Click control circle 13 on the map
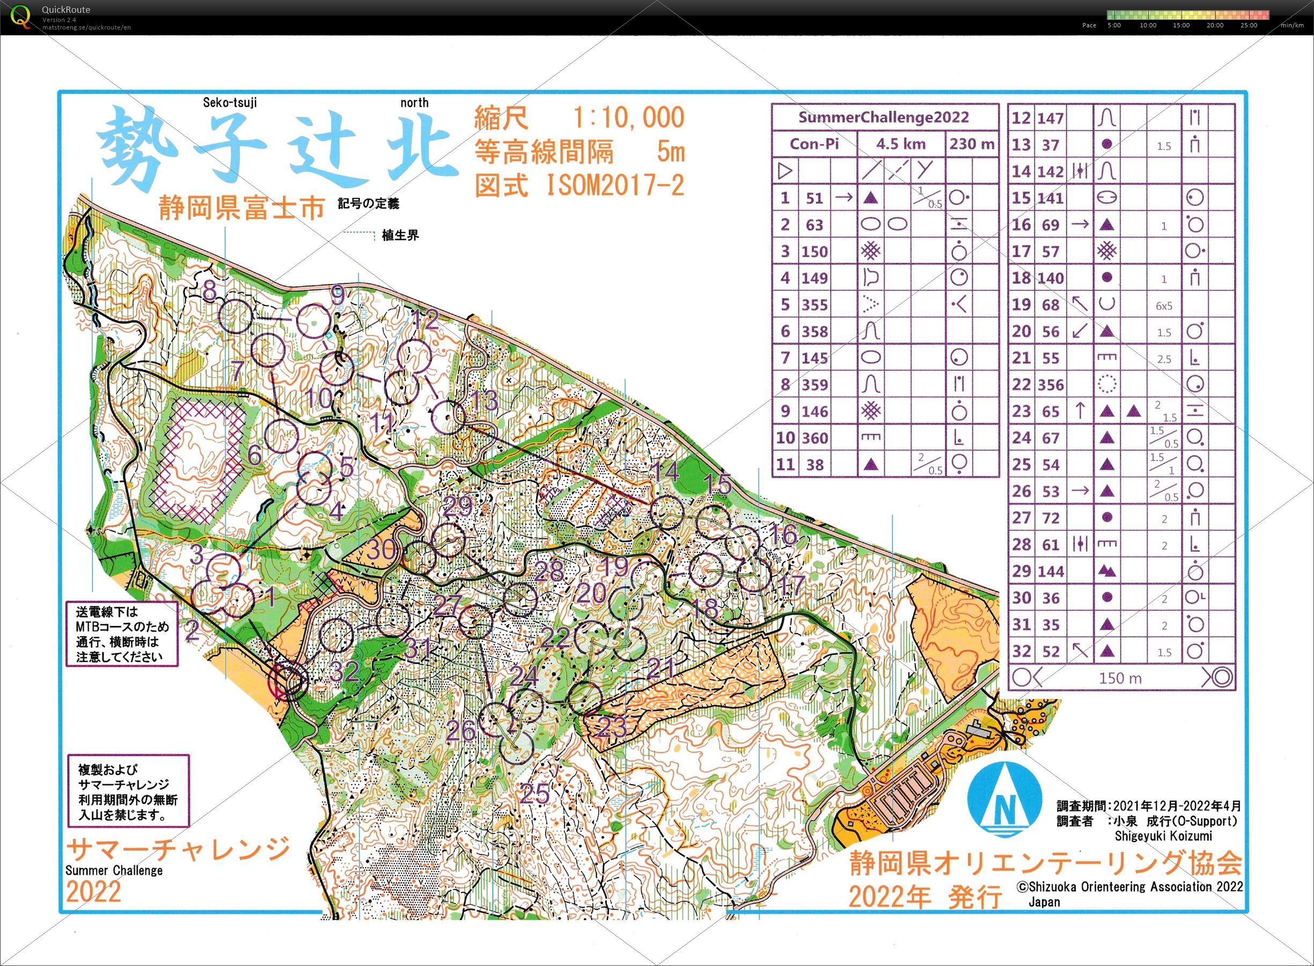The image size is (1314, 966). tap(449, 418)
